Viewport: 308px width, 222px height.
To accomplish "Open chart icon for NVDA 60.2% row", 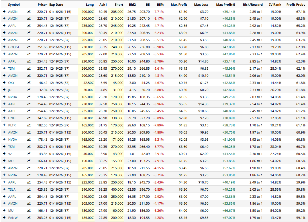I will point(29,175).
